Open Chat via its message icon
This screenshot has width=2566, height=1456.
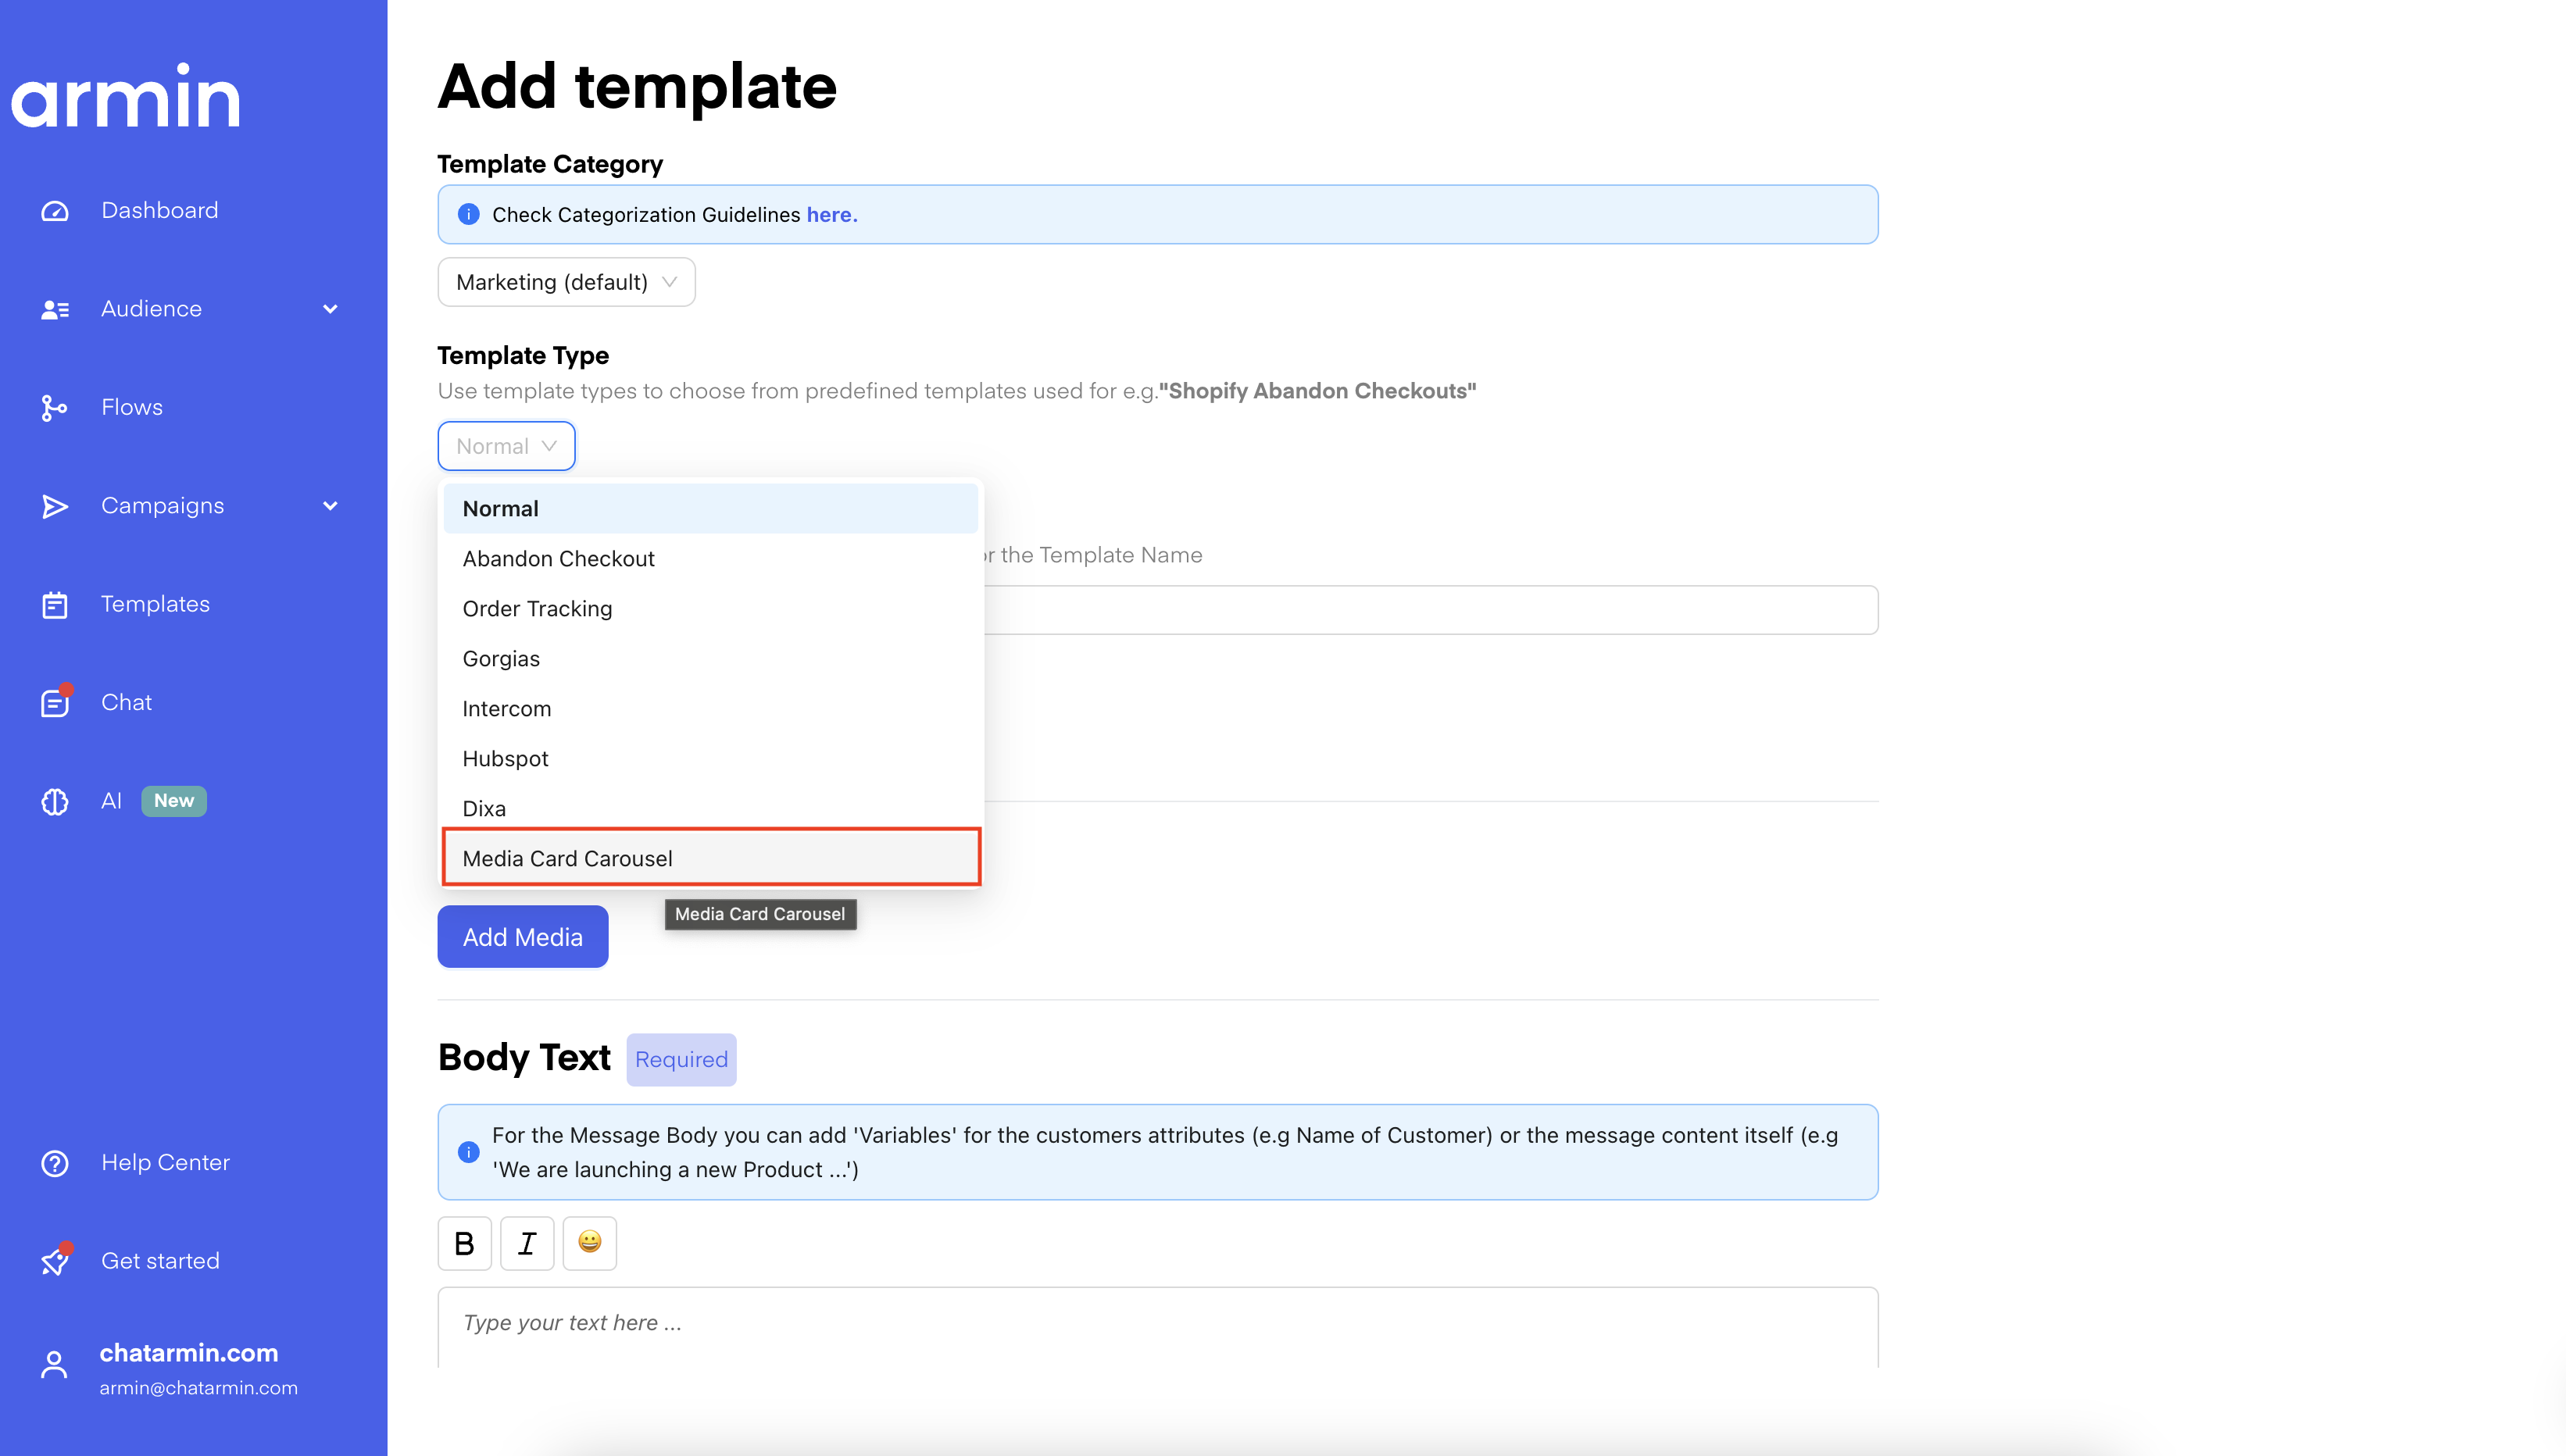pyautogui.click(x=55, y=703)
